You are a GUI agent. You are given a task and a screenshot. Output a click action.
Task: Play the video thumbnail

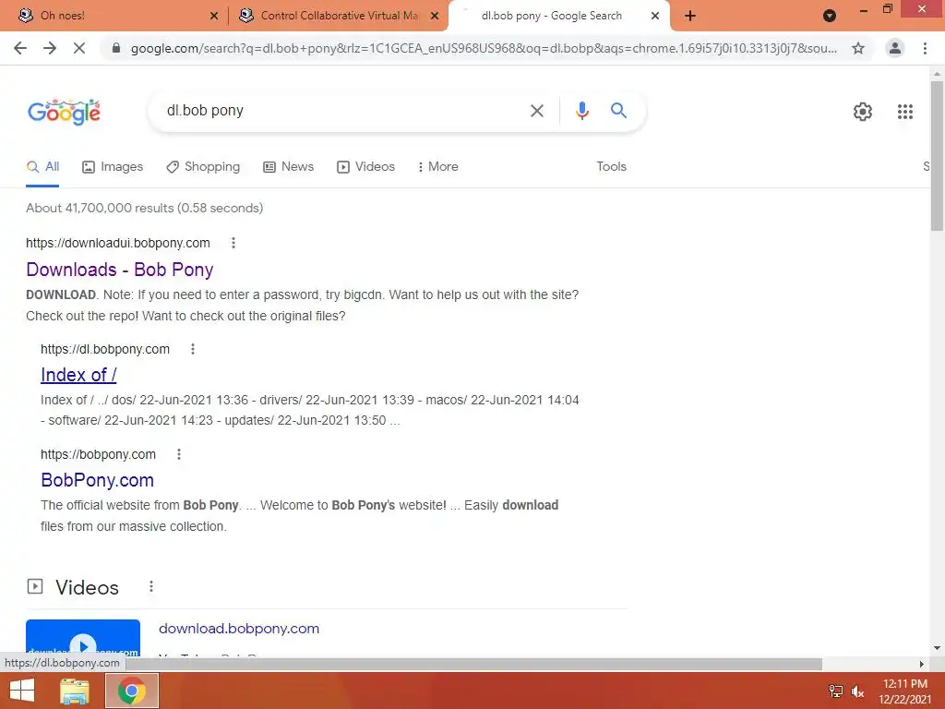tap(83, 639)
